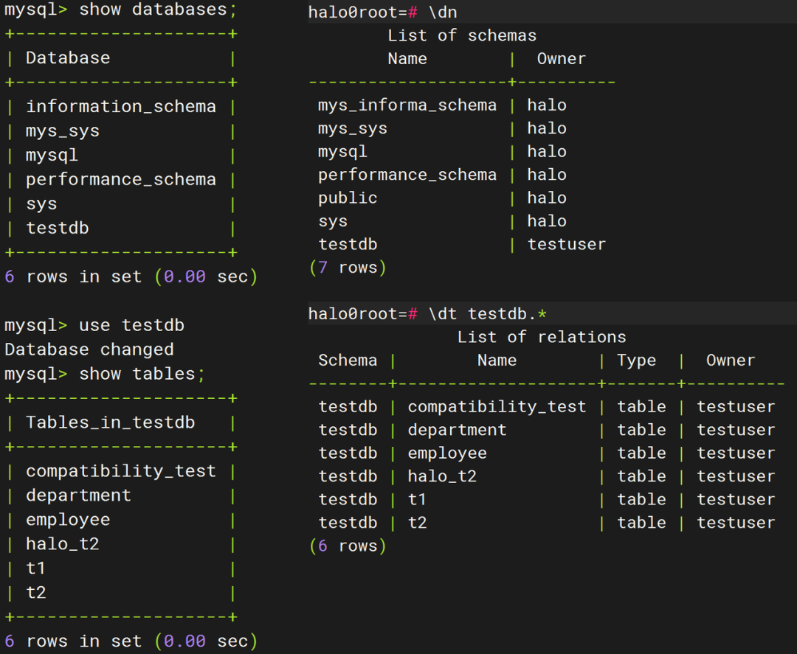797x654 pixels.
Task: Click the 'List of schemas' title
Action: pyautogui.click(x=462, y=35)
